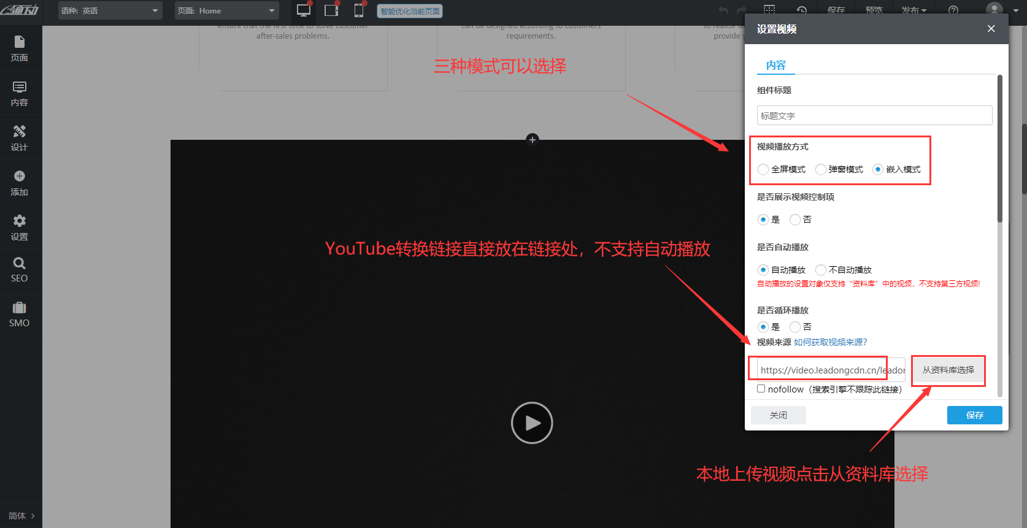Click the video source URL input field
This screenshot has height=528, width=1027.
coord(831,370)
